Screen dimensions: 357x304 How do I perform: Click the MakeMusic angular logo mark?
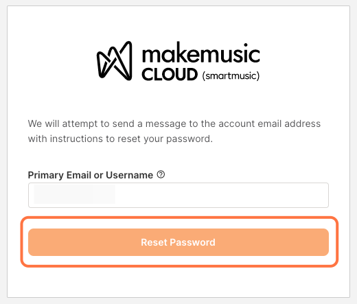click(115, 60)
